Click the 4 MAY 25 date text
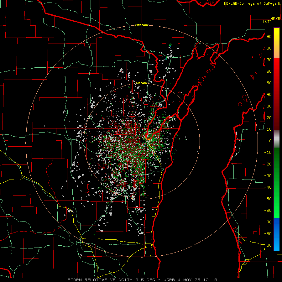 [x=189, y=280]
